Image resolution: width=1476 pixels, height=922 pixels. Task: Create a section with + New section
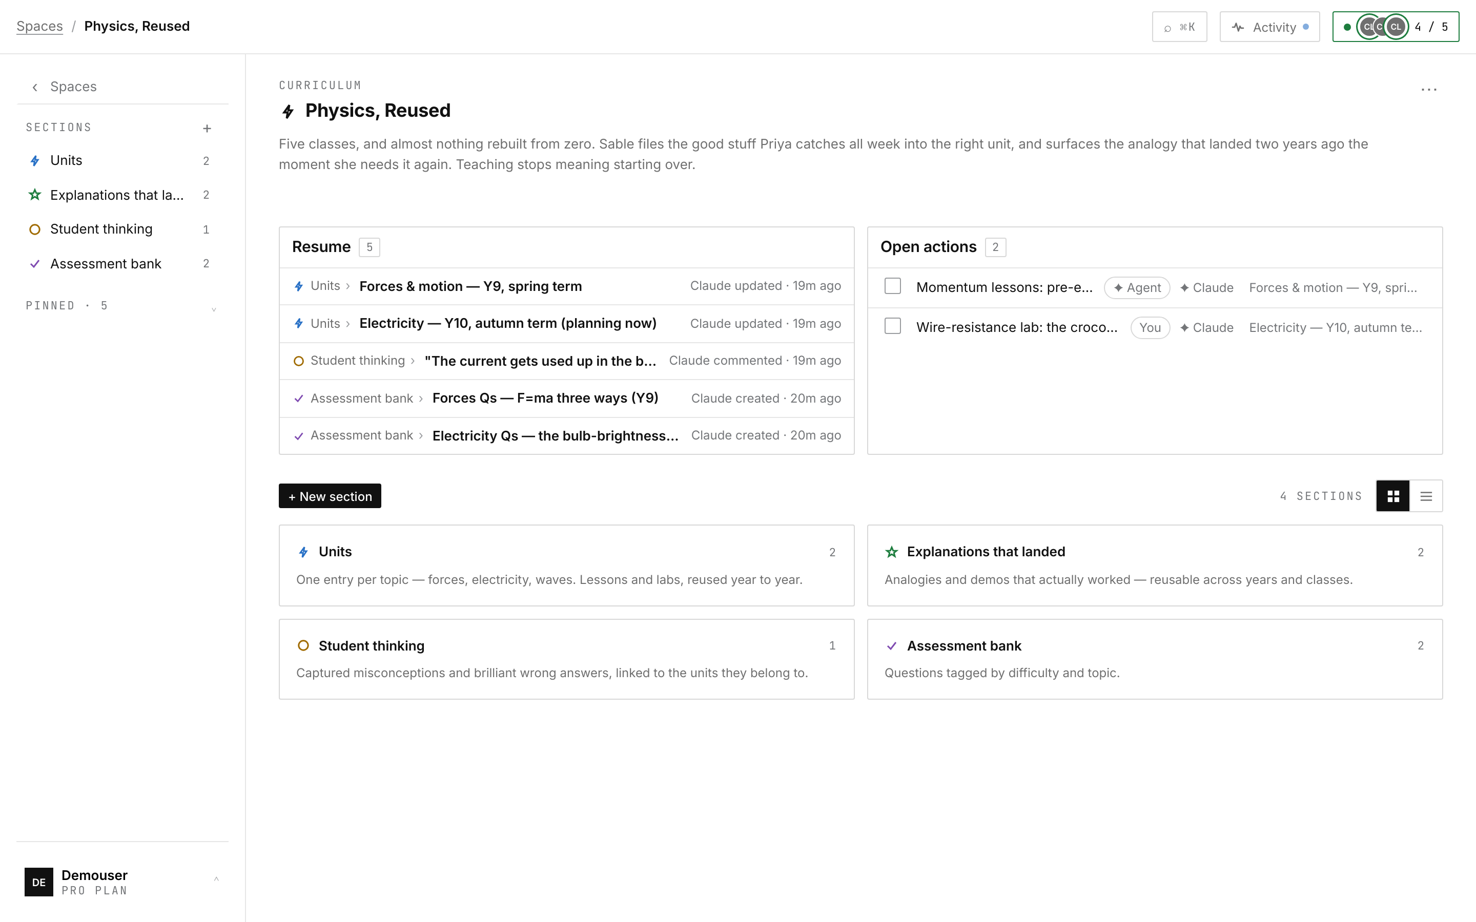(330, 496)
